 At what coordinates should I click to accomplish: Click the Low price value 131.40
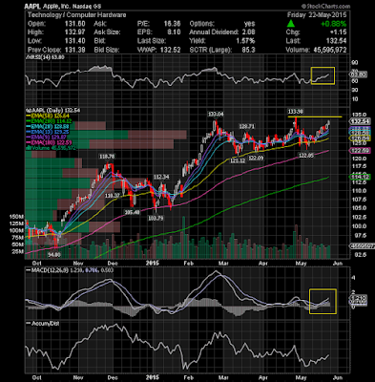point(74,41)
